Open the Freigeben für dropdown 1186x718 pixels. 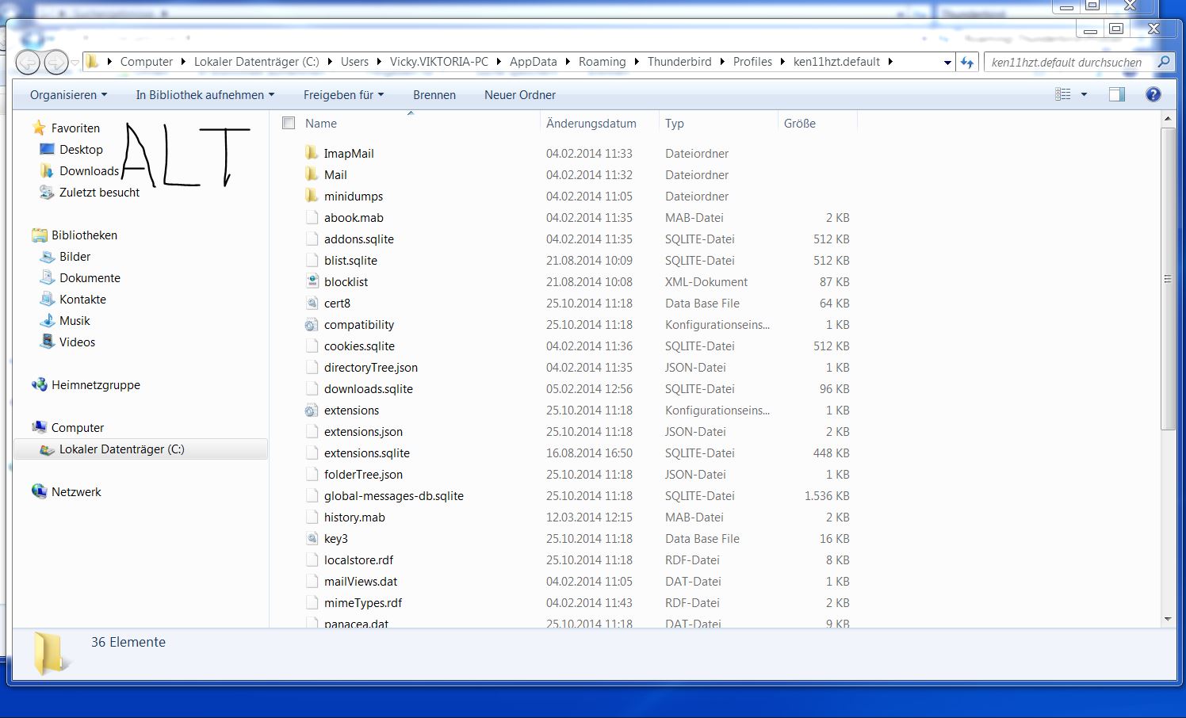343,94
